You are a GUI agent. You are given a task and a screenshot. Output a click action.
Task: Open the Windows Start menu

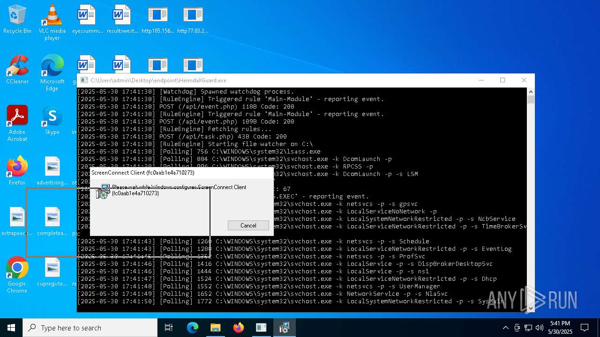11,328
